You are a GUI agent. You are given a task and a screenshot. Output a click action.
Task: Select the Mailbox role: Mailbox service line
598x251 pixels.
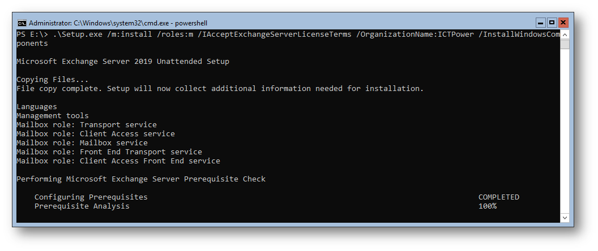pos(82,142)
